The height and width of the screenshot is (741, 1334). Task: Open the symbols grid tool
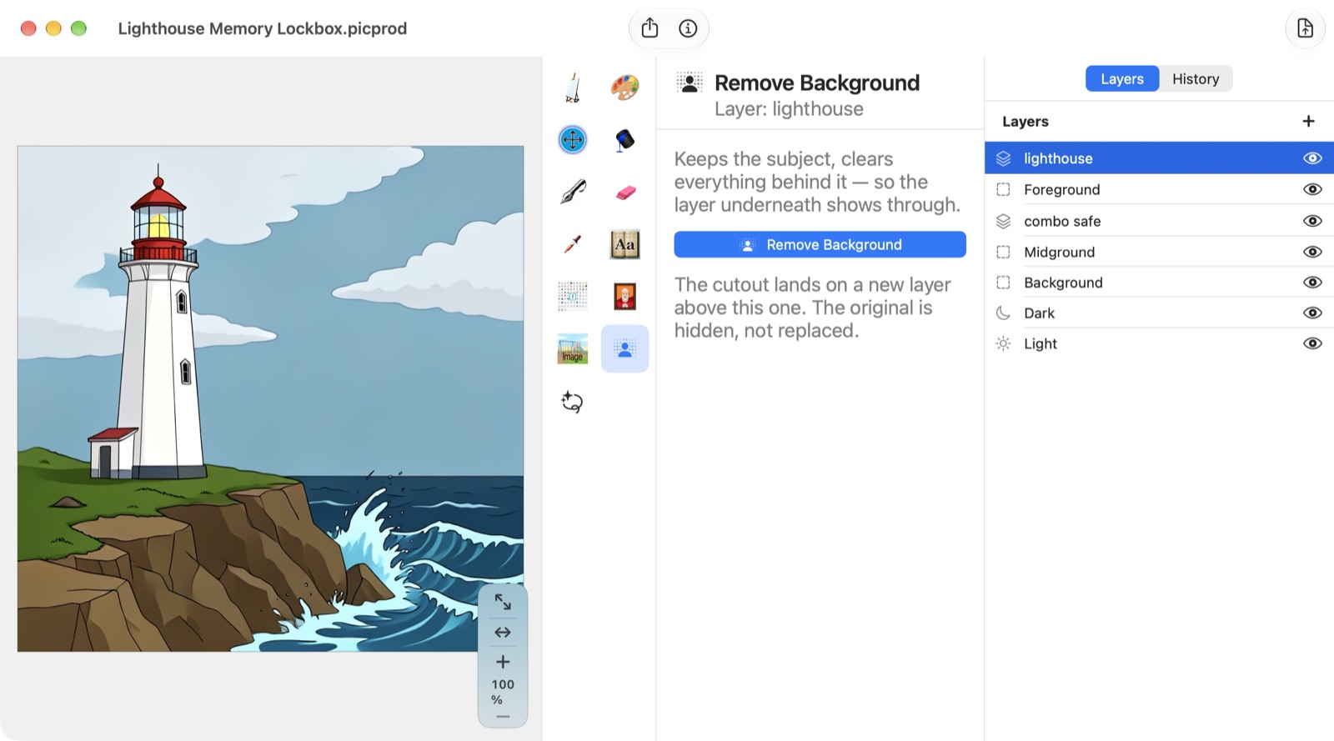(573, 296)
